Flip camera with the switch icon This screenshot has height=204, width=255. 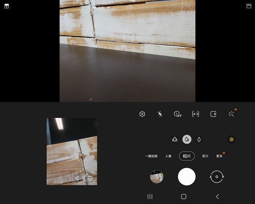(217, 177)
